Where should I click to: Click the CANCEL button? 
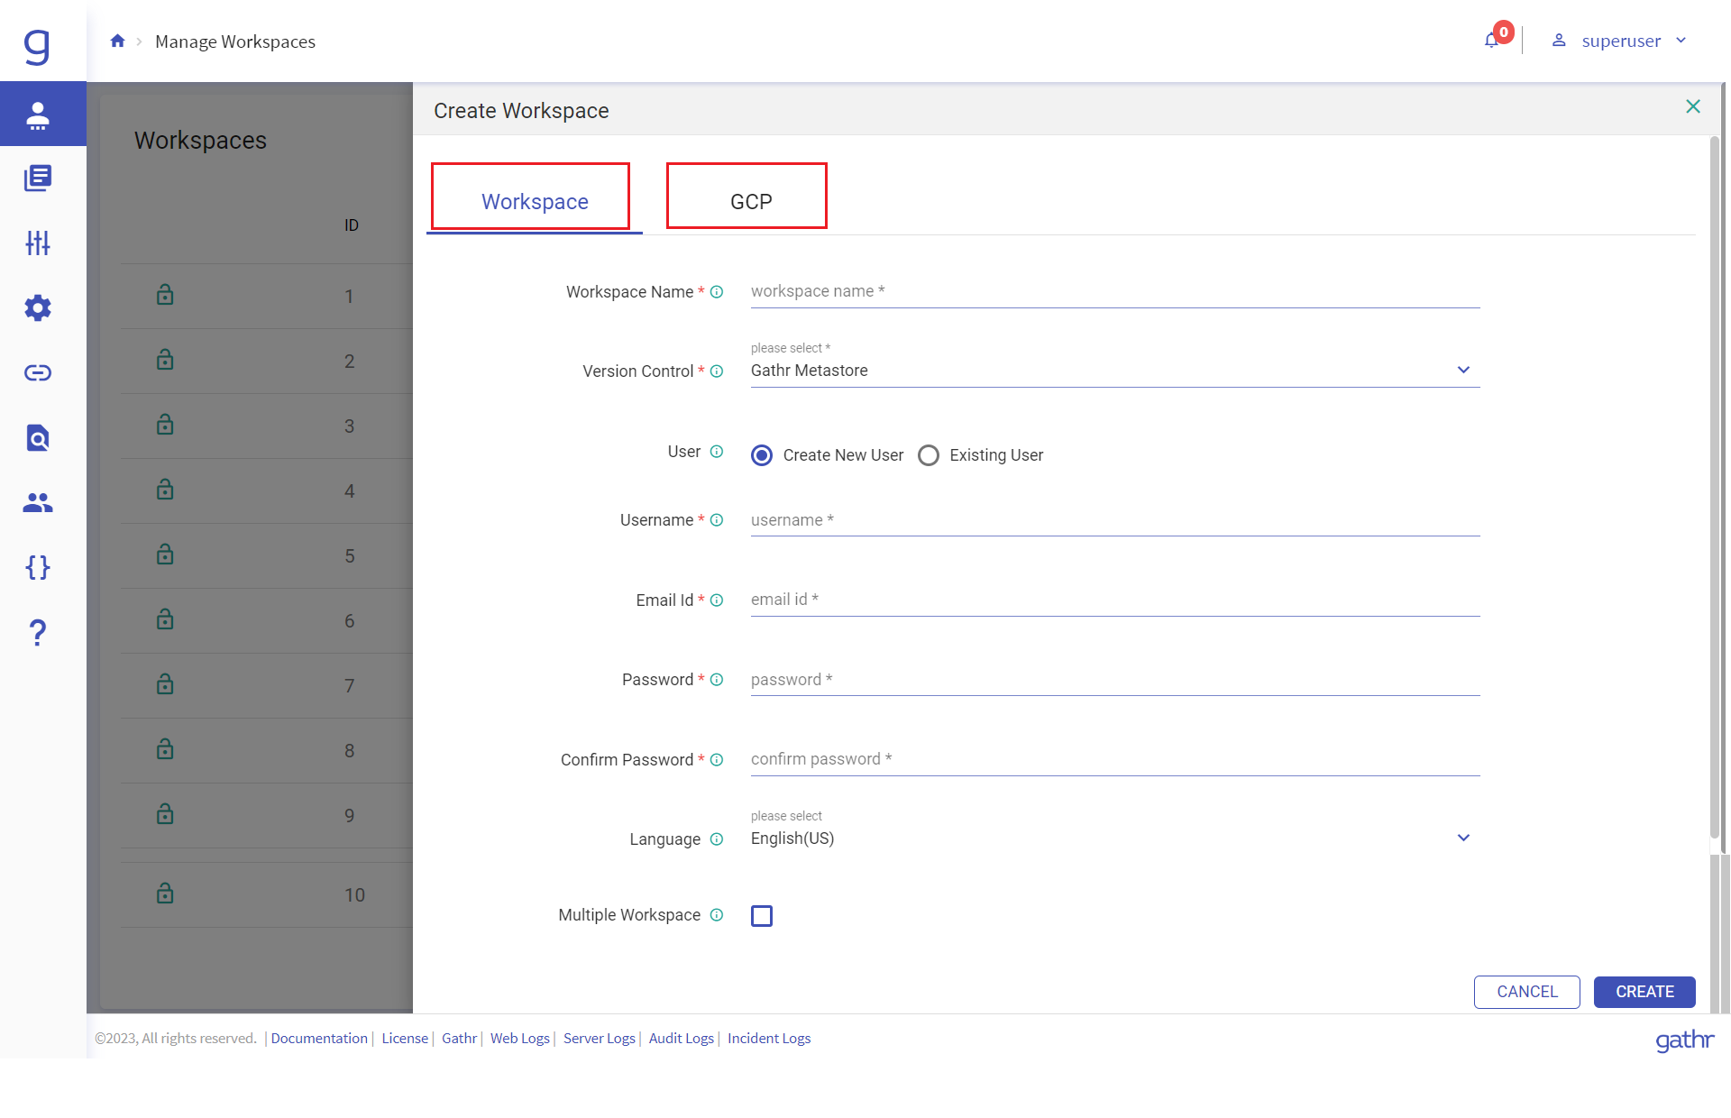pyautogui.click(x=1527, y=992)
